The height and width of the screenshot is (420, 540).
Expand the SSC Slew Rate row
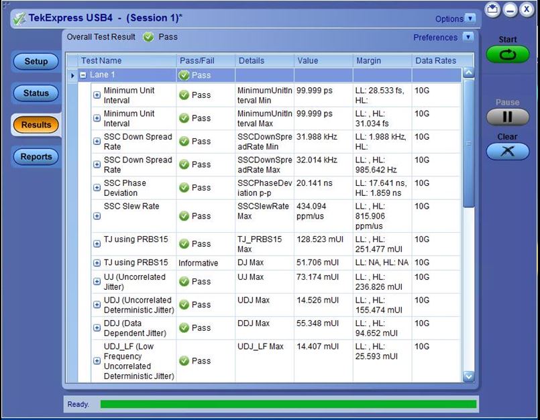[x=97, y=216]
